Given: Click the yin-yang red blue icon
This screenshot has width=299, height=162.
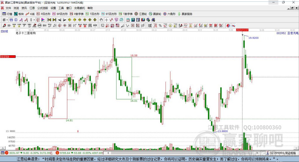Looking at the screenshot, I should click(228, 26).
